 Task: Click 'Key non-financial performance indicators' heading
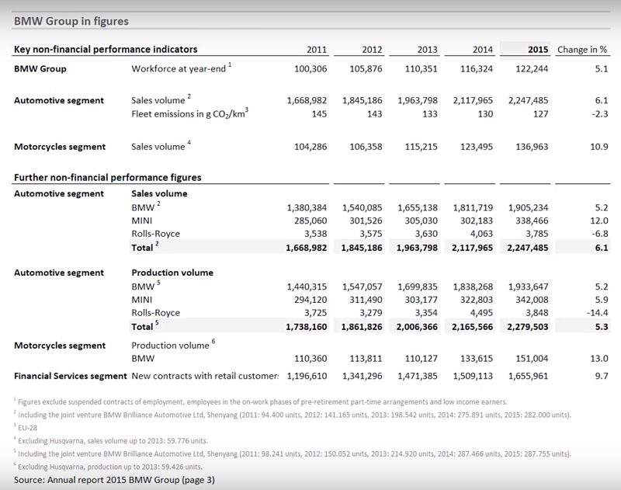pos(106,50)
